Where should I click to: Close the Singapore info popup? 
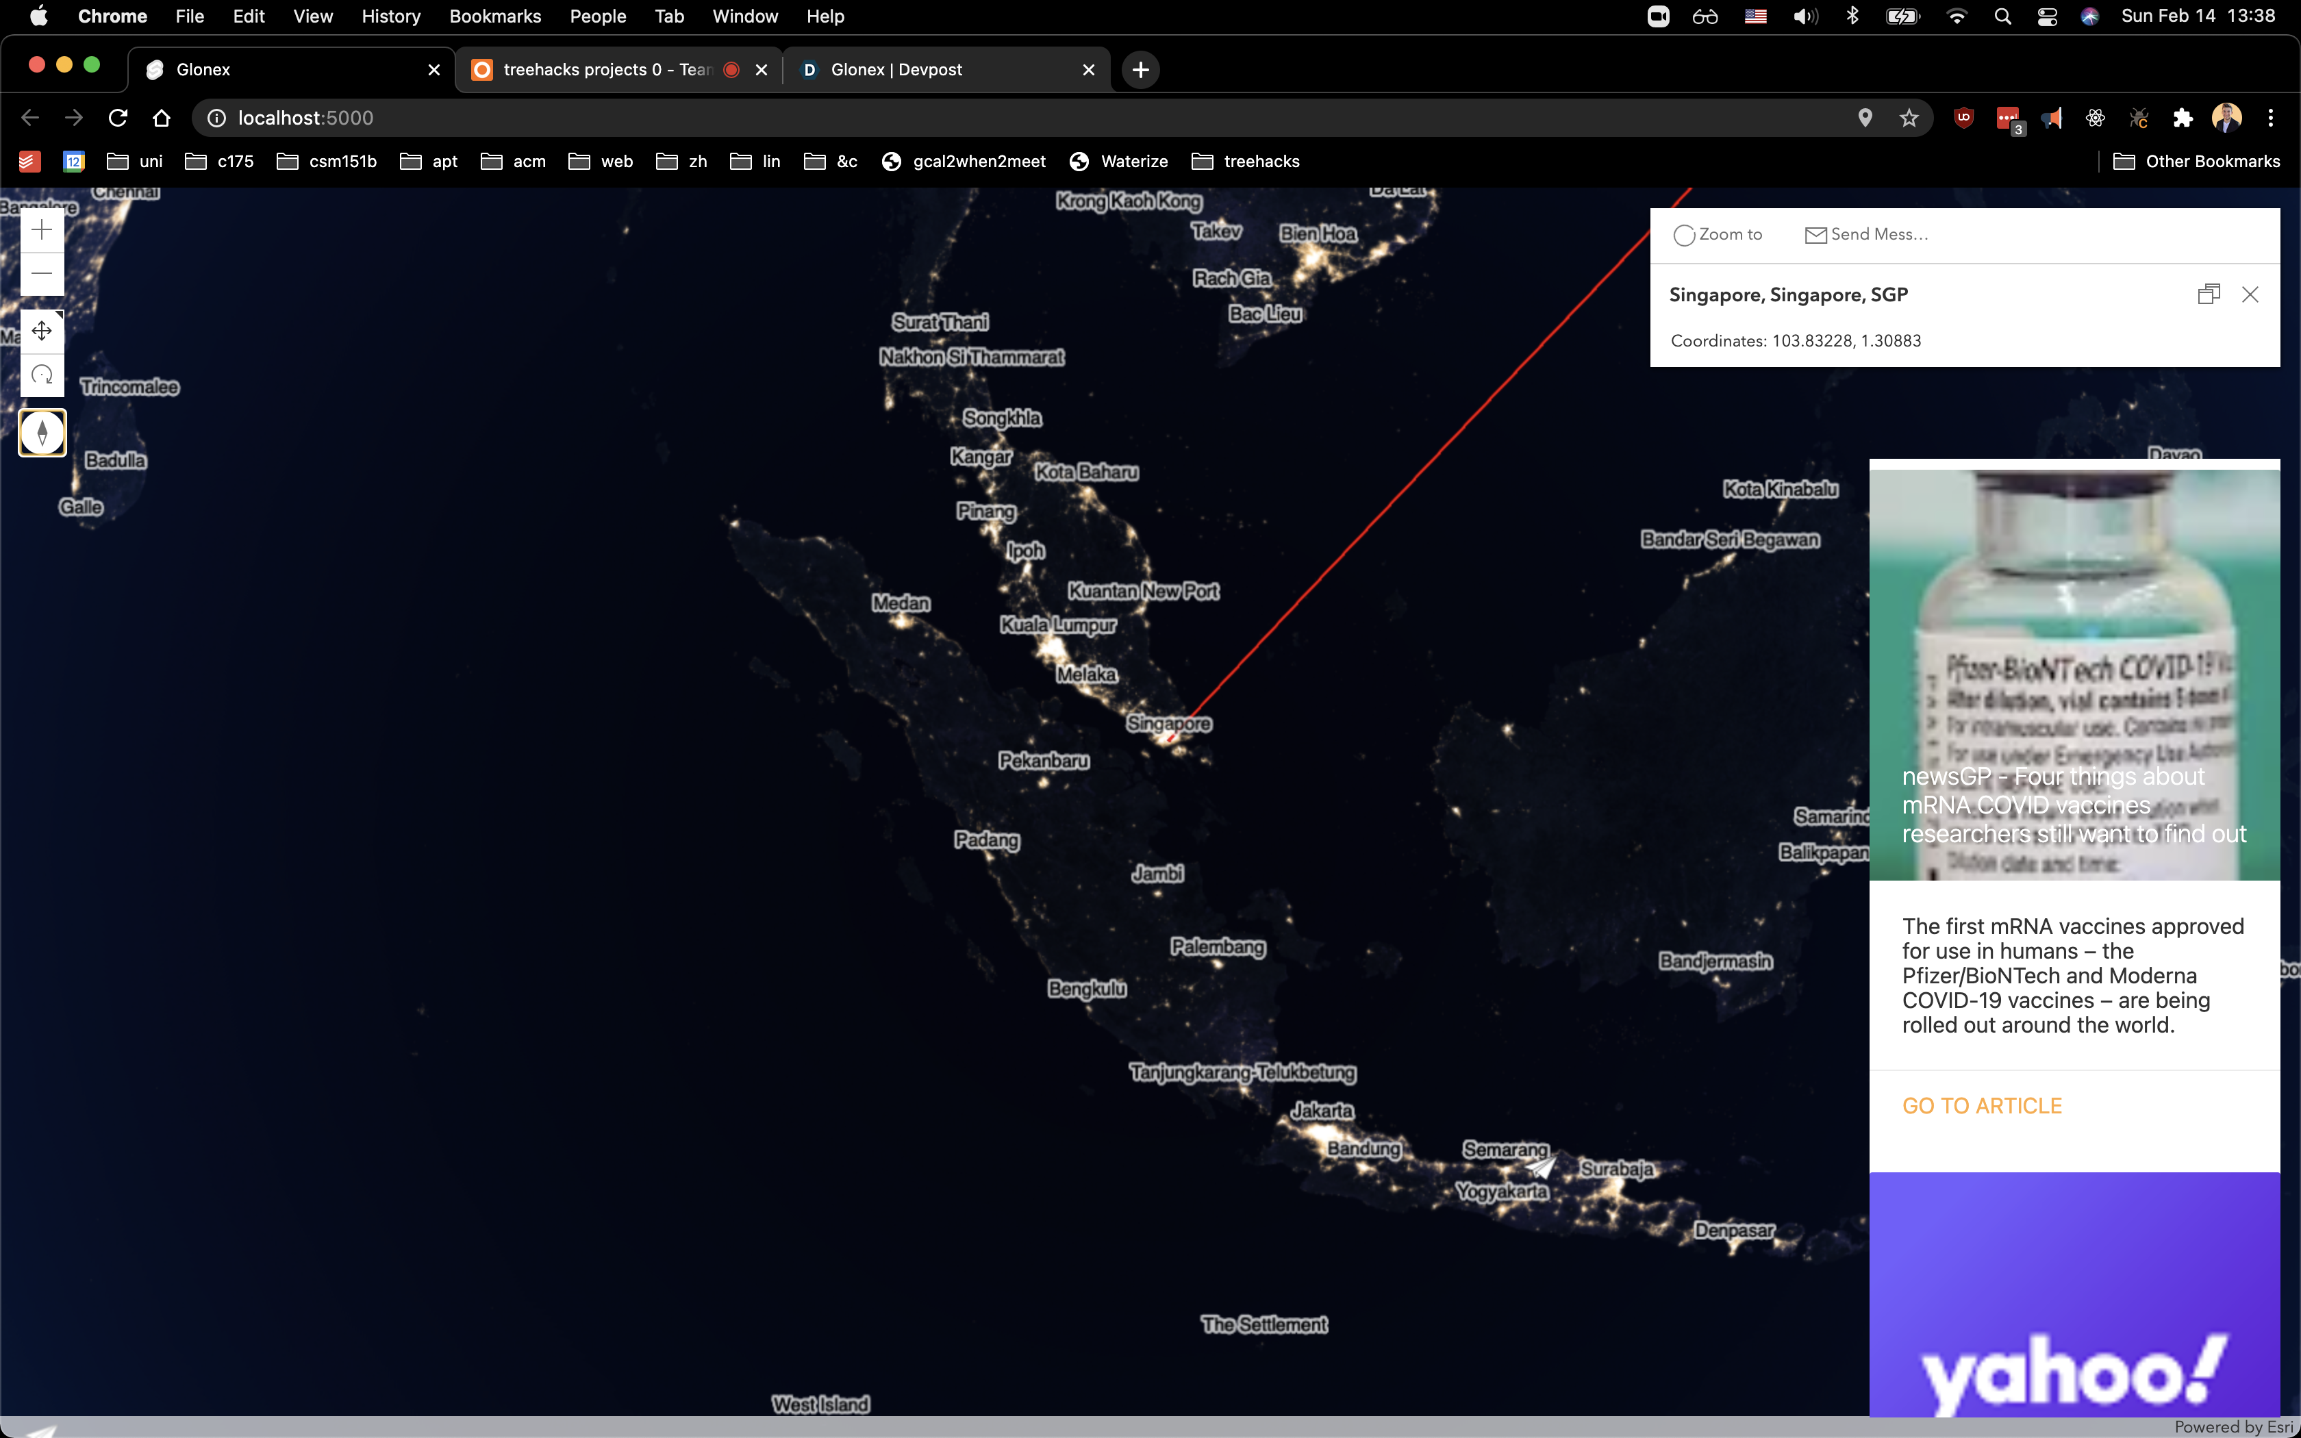tap(2250, 295)
